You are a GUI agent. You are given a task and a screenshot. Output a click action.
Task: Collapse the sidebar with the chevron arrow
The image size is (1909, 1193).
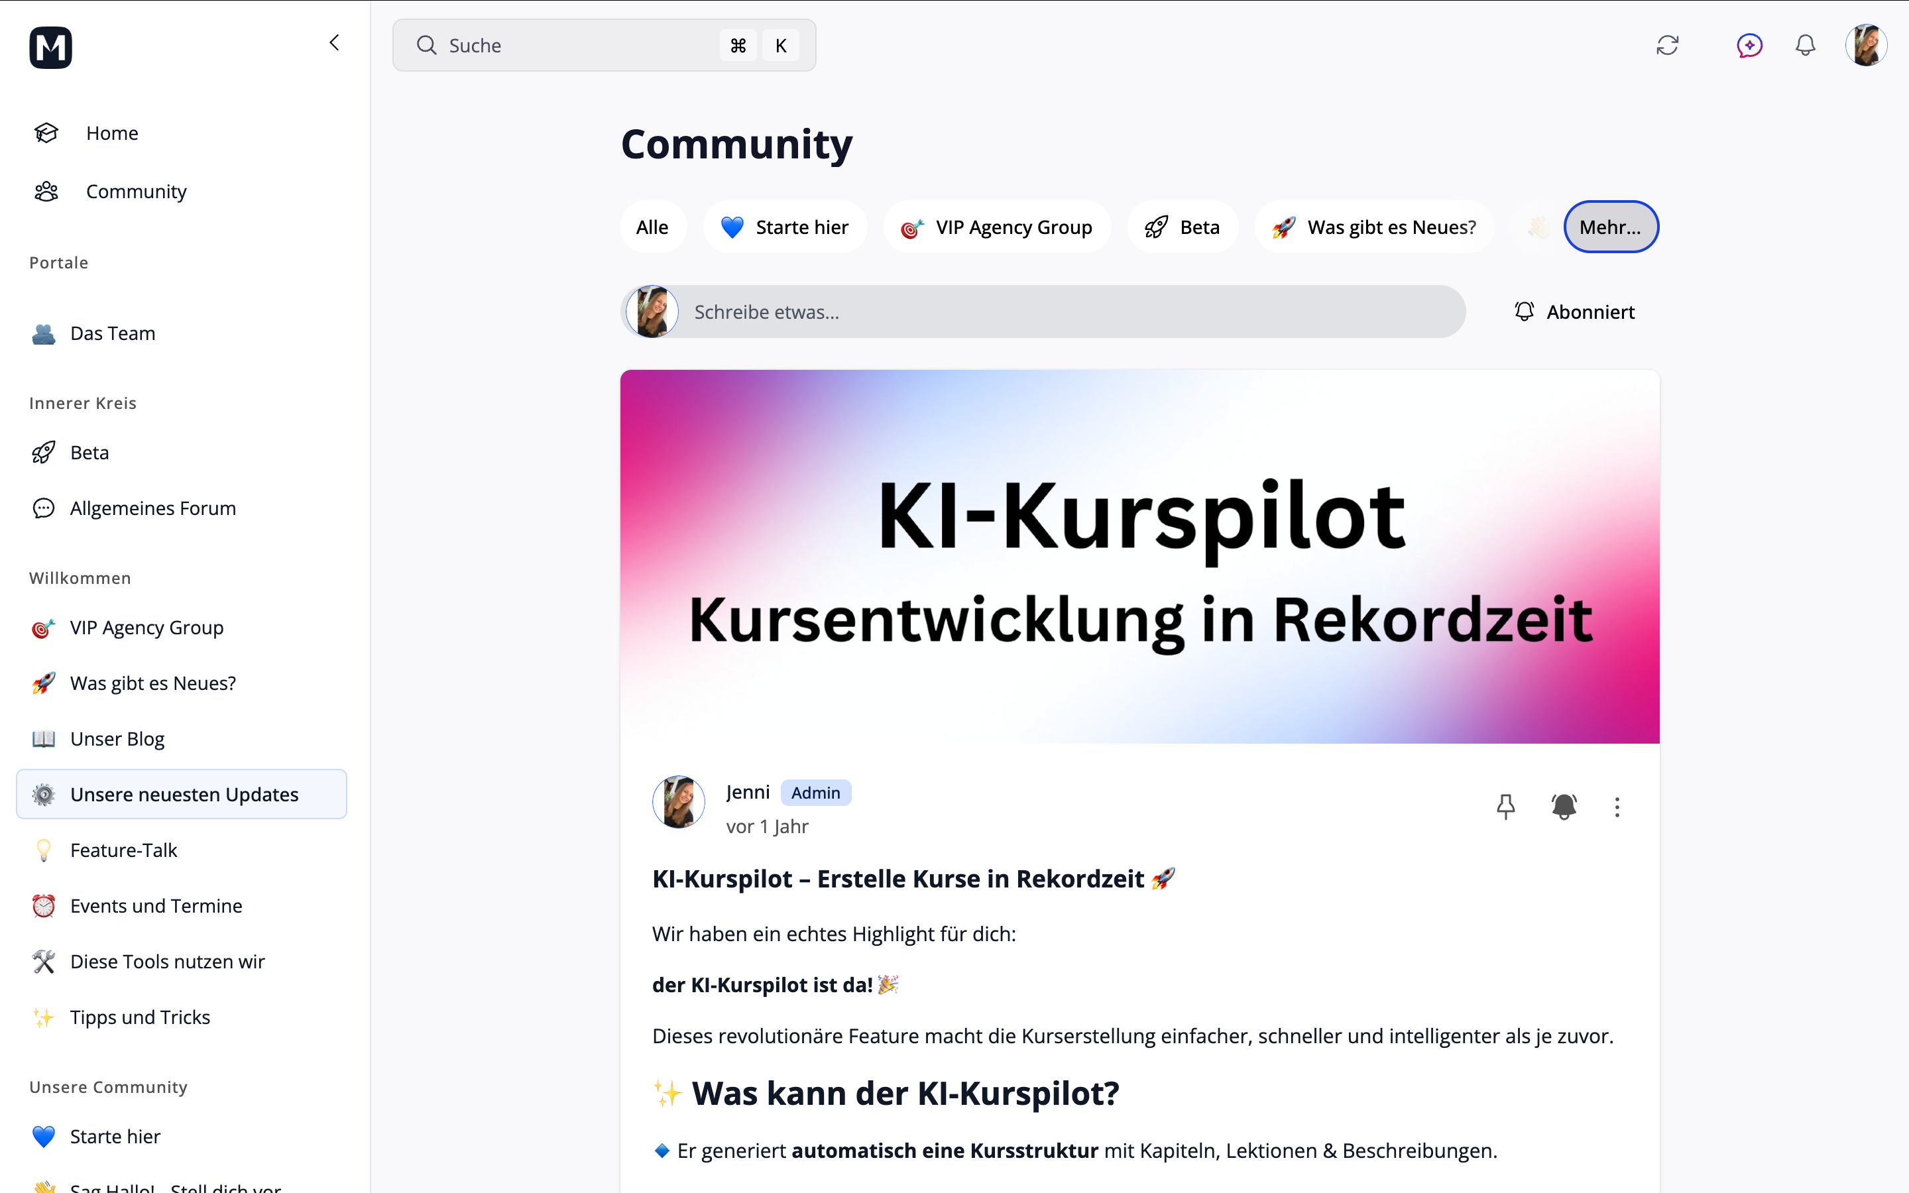point(335,42)
